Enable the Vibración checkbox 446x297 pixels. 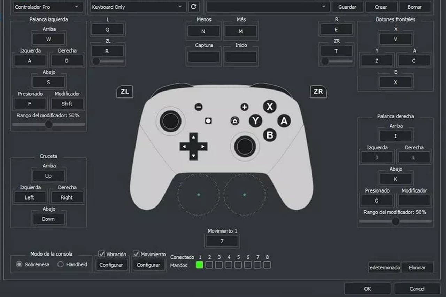(x=102, y=254)
